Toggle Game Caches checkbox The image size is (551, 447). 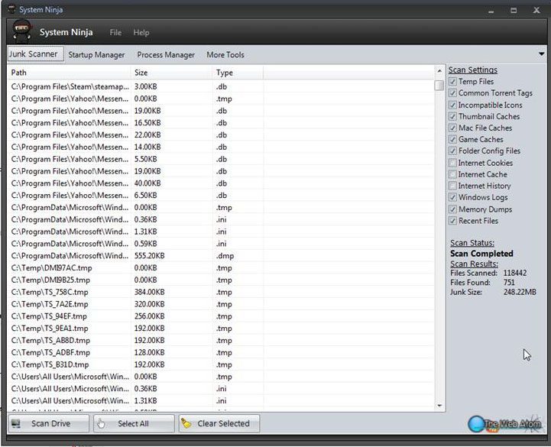pos(452,140)
